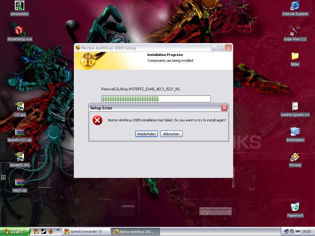Click the 'Components are being installed.' text
315x236 pixels.
click(x=170, y=61)
